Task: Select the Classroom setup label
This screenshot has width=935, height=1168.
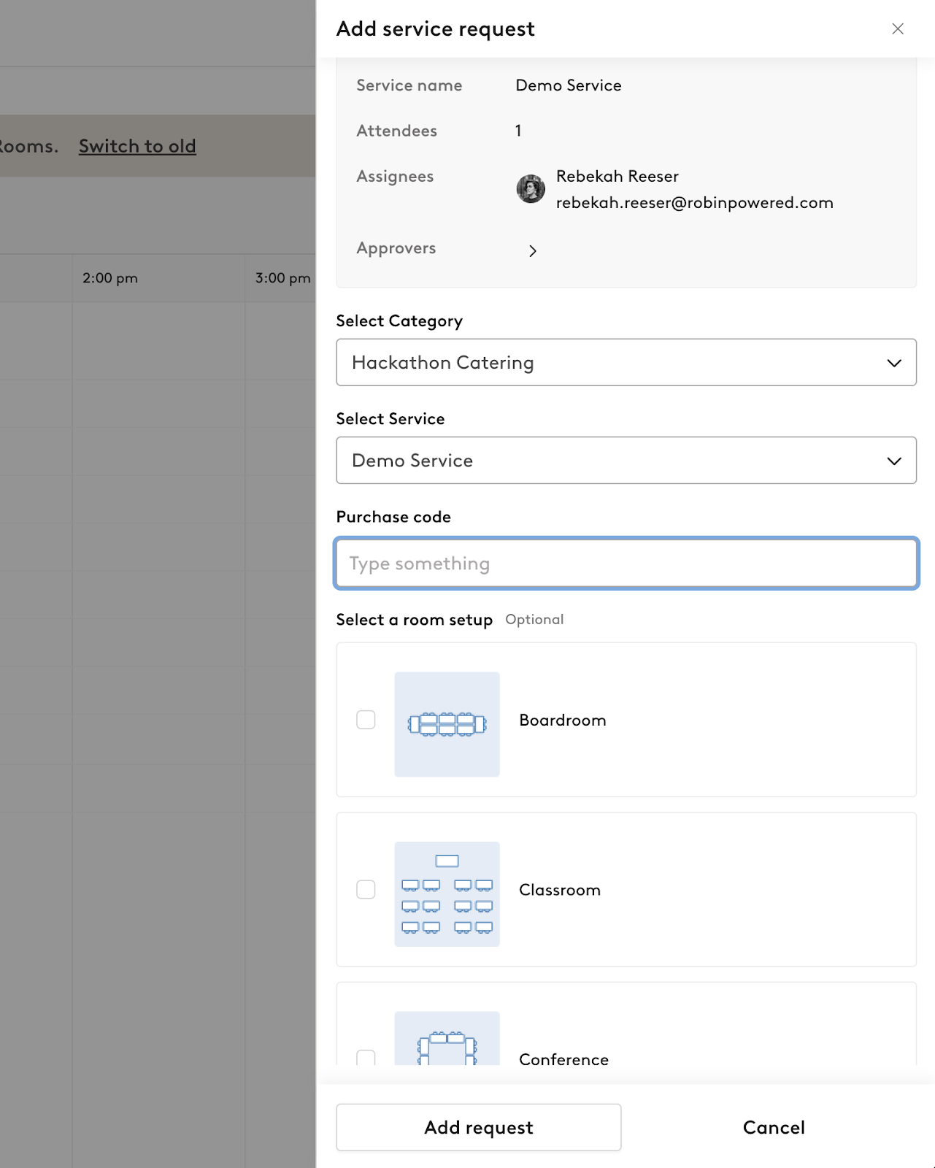Action: (560, 890)
